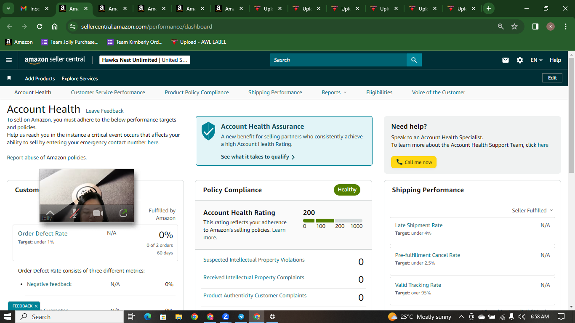This screenshot has width=575, height=323.
Task: Open the Chrome three-dot menu
Action: tap(565, 26)
